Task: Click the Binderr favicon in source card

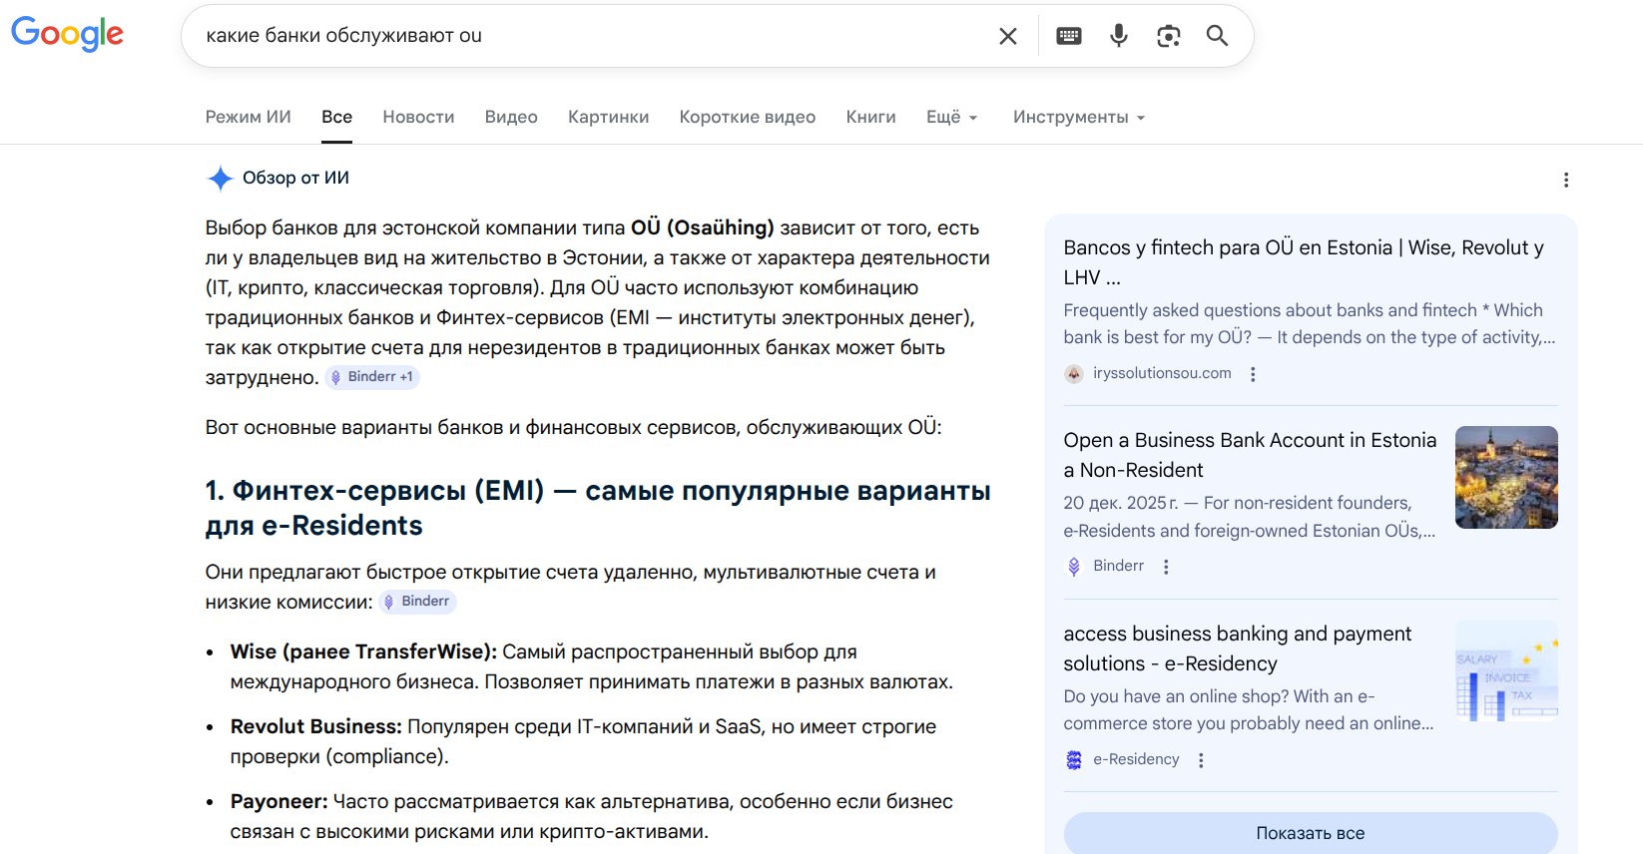Action: [1074, 567]
